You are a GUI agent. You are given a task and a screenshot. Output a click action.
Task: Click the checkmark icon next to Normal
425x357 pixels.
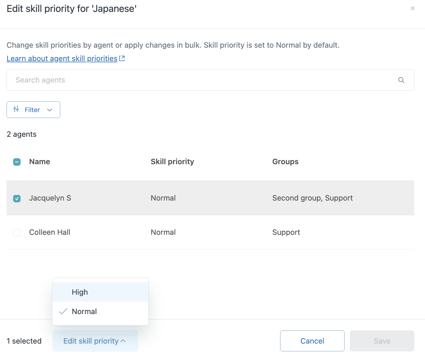point(63,311)
